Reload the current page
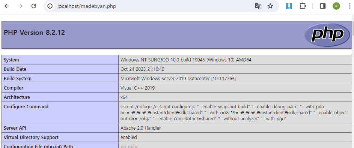 [34, 6]
